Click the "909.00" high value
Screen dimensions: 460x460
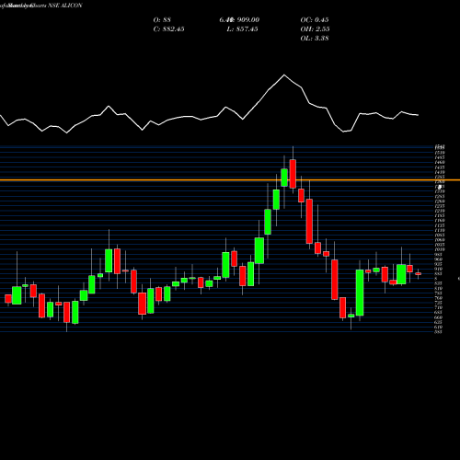point(248,20)
